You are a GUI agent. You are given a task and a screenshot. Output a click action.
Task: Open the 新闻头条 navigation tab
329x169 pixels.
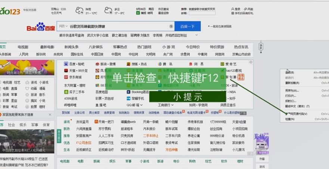point(71,47)
